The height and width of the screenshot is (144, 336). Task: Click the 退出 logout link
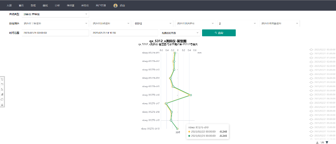tap(122, 6)
